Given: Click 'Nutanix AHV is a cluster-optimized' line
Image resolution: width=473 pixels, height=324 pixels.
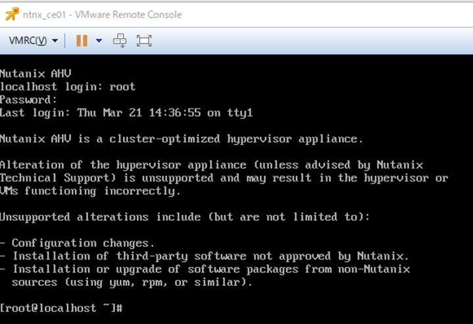Looking at the screenshot, I should coord(182,139).
